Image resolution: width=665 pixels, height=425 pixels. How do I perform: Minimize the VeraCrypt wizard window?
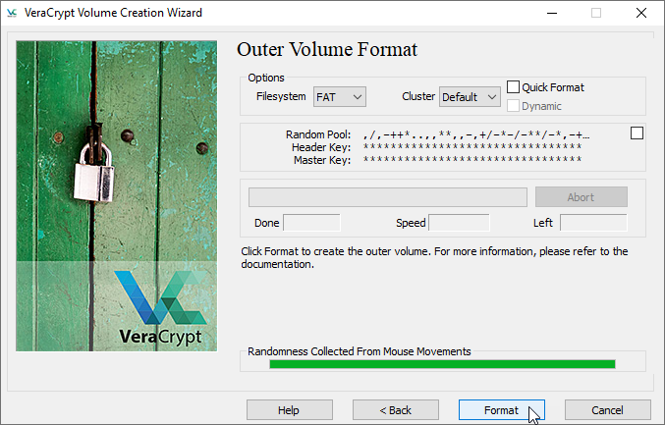tap(550, 14)
